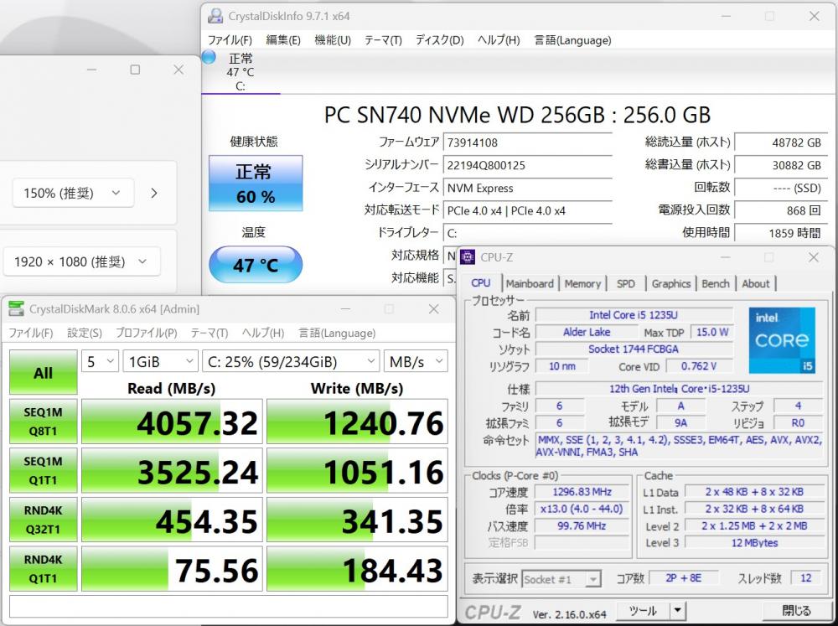Click the RND4K Q32T1 write result 341.35

357,520
